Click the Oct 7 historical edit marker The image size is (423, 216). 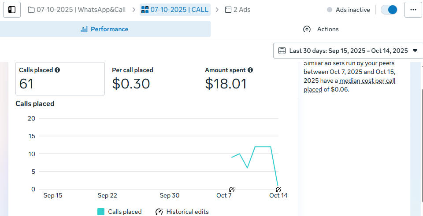coord(232,189)
